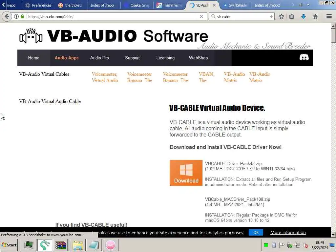Switch to the dragon browser taskbar button

click(45, 245)
